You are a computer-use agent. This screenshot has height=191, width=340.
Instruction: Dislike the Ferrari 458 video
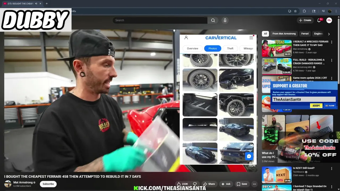pyautogui.click(x=195, y=184)
